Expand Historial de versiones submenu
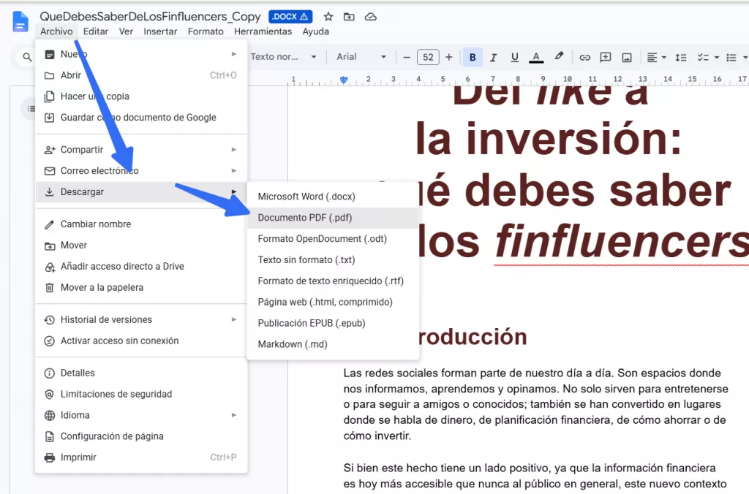749x494 pixels. click(x=141, y=320)
